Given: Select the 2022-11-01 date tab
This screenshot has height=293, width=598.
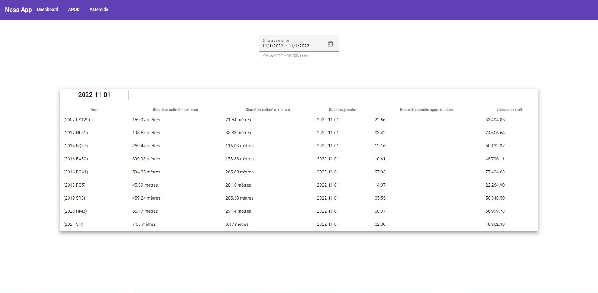Looking at the screenshot, I should 94,95.
